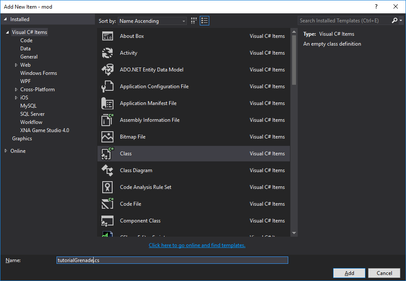Select the General category

29,57
